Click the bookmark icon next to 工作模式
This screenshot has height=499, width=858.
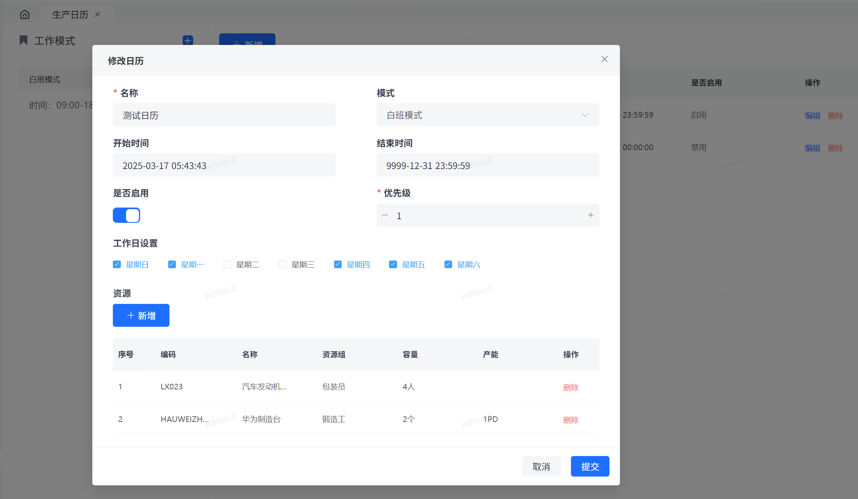click(24, 40)
